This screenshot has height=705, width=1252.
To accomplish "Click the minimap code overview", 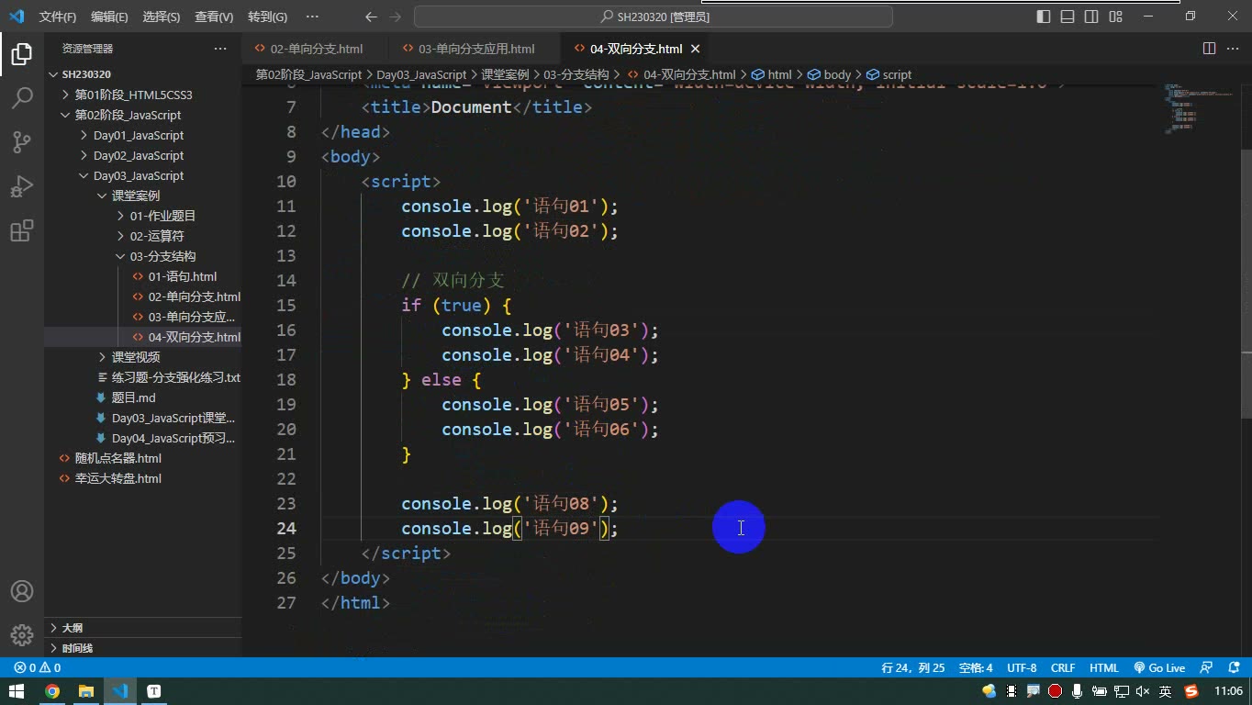I will pyautogui.click(x=1198, y=110).
